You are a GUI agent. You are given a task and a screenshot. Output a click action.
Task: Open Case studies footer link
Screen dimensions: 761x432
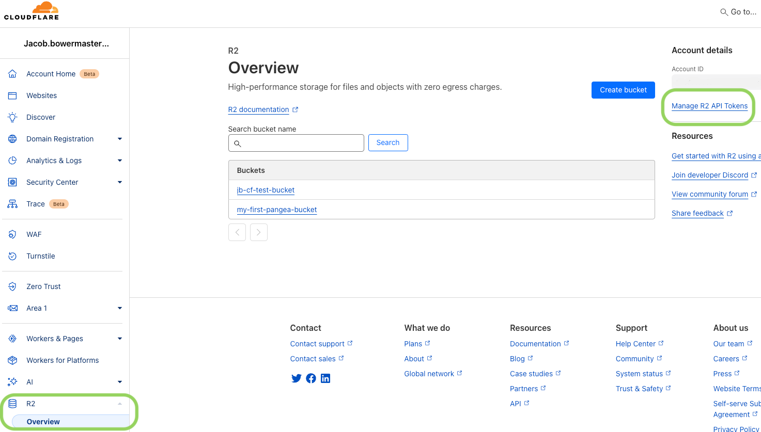tap(531, 374)
